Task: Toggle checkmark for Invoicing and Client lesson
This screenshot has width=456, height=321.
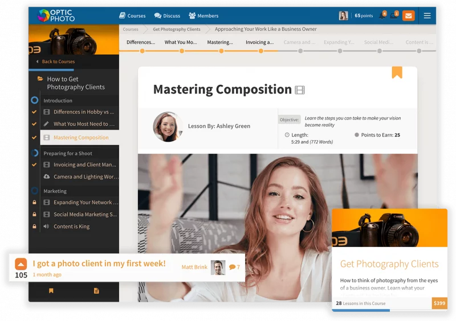Action: click(34, 165)
